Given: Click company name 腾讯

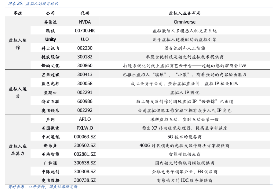Looking at the screenshot, I should coord(50,31).
